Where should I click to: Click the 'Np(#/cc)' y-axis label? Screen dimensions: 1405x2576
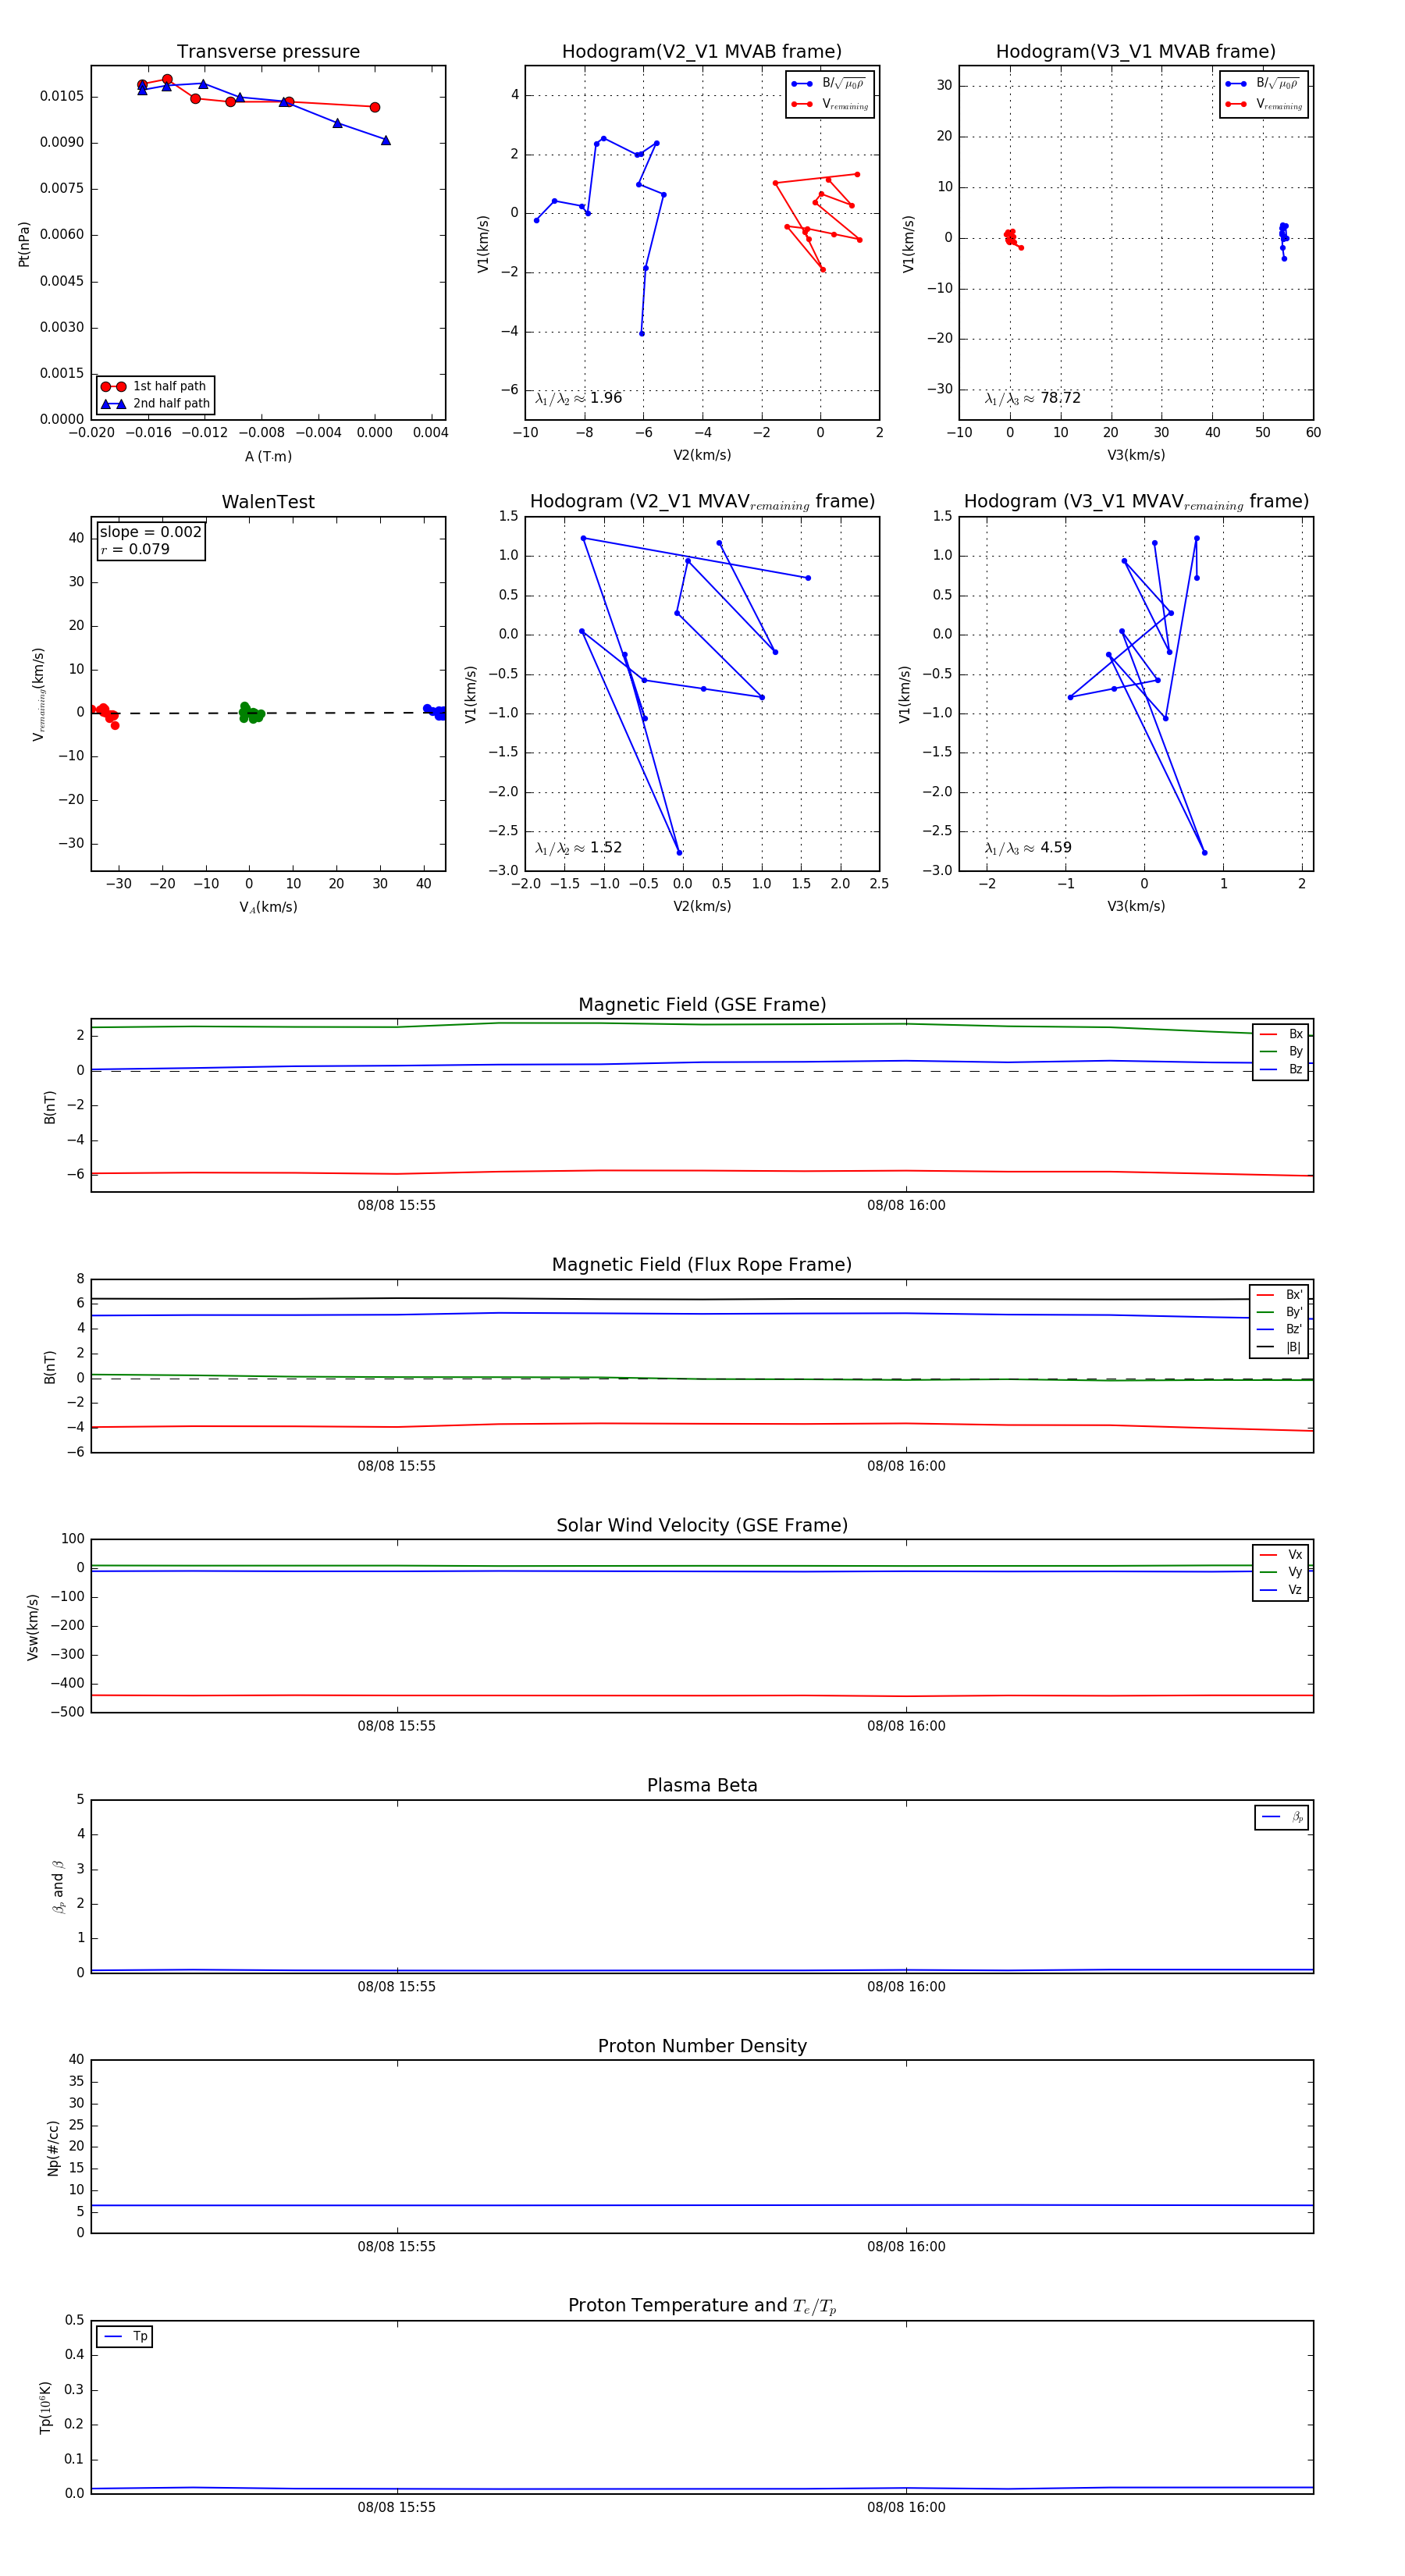pyautogui.click(x=53, y=2148)
